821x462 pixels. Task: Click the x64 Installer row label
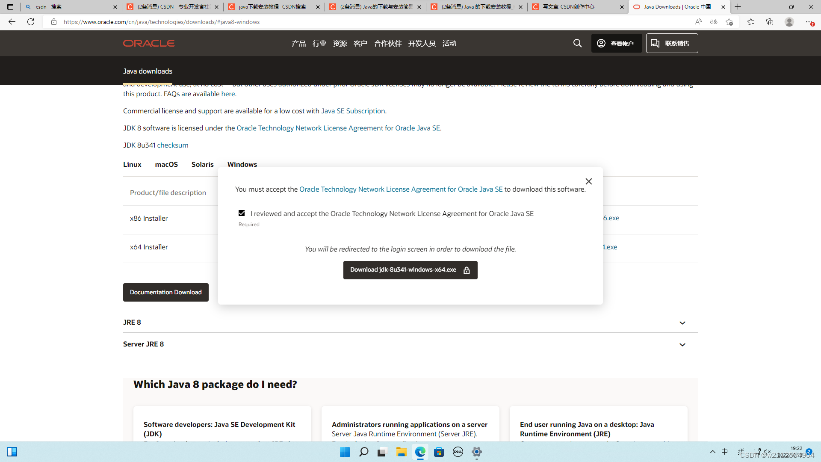click(149, 247)
